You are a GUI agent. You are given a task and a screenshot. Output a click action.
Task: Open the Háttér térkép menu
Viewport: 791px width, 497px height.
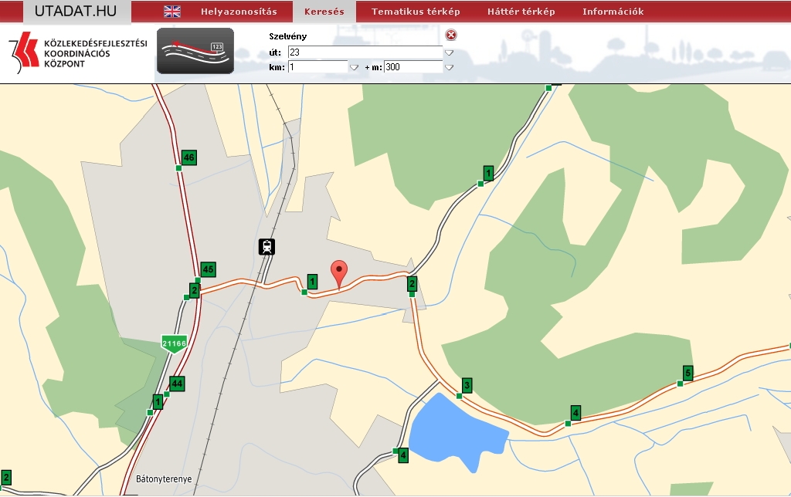pyautogui.click(x=521, y=12)
